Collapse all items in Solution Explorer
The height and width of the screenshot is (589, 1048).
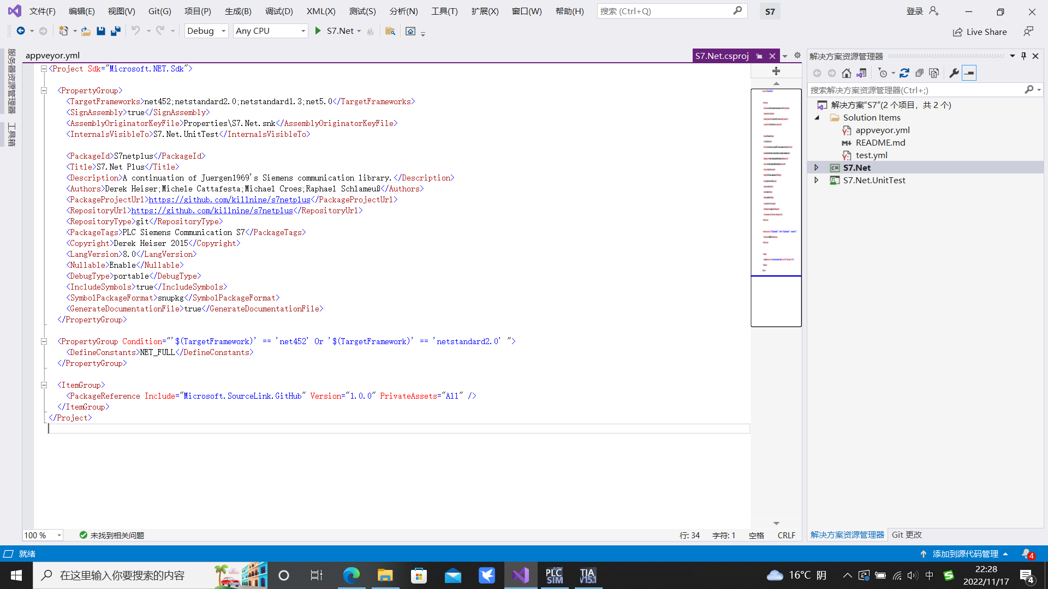tap(919, 73)
